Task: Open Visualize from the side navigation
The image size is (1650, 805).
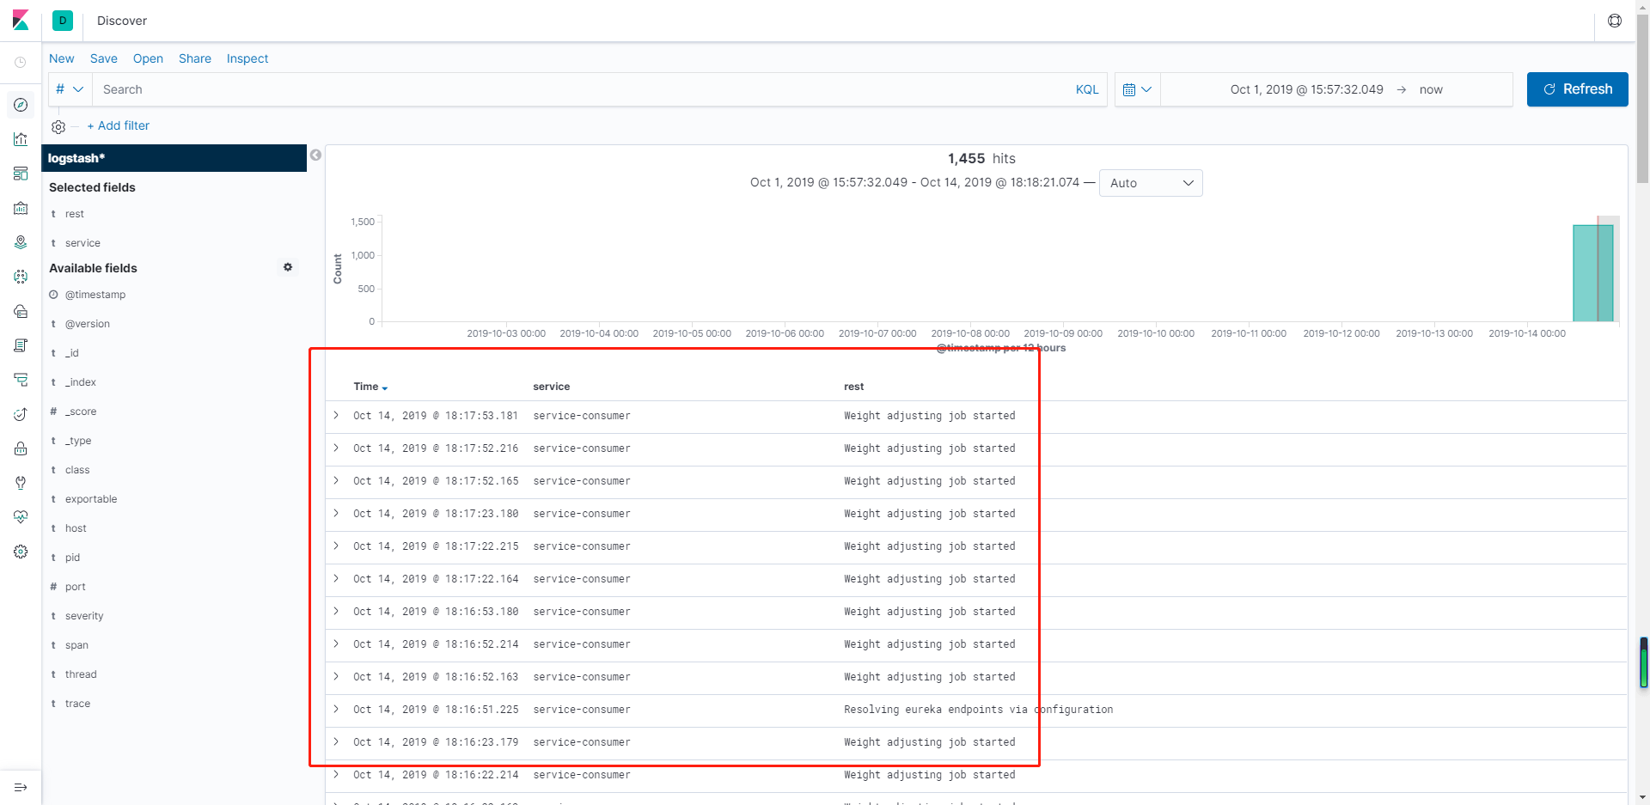Action: tap(21, 139)
